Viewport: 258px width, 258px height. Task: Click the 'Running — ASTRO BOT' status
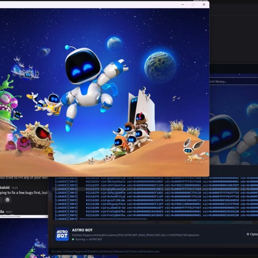click(x=89, y=239)
